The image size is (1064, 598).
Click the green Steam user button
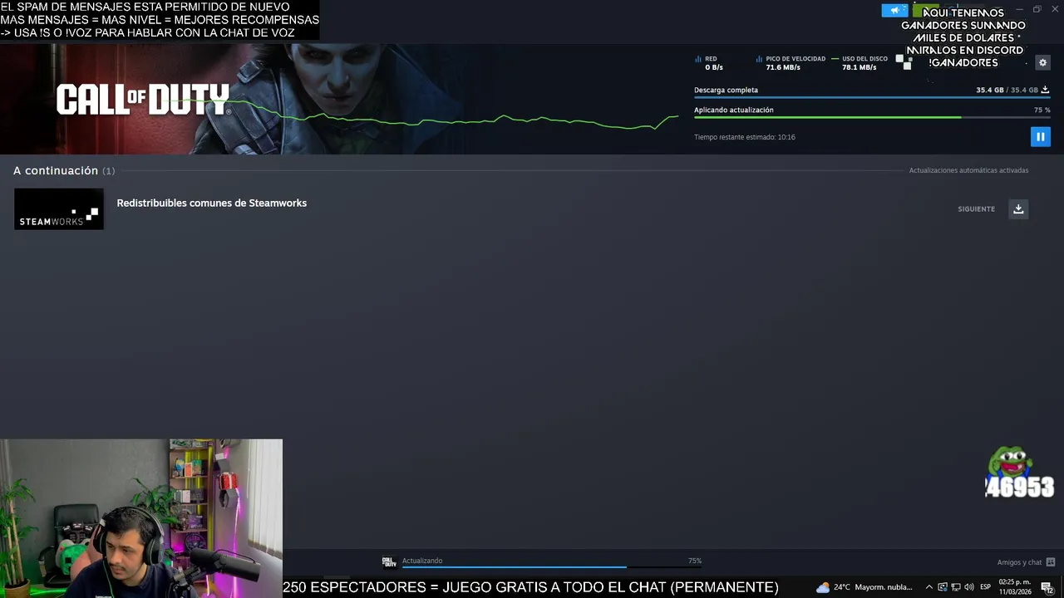tap(926, 11)
